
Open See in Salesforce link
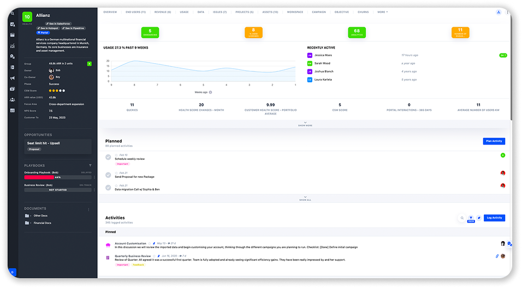(x=58, y=23)
